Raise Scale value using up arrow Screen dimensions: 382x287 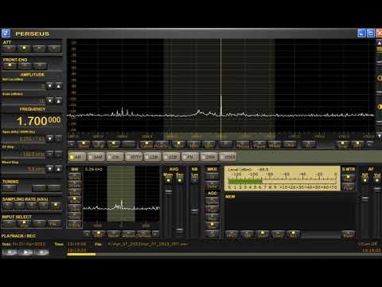pyautogui.click(x=59, y=100)
